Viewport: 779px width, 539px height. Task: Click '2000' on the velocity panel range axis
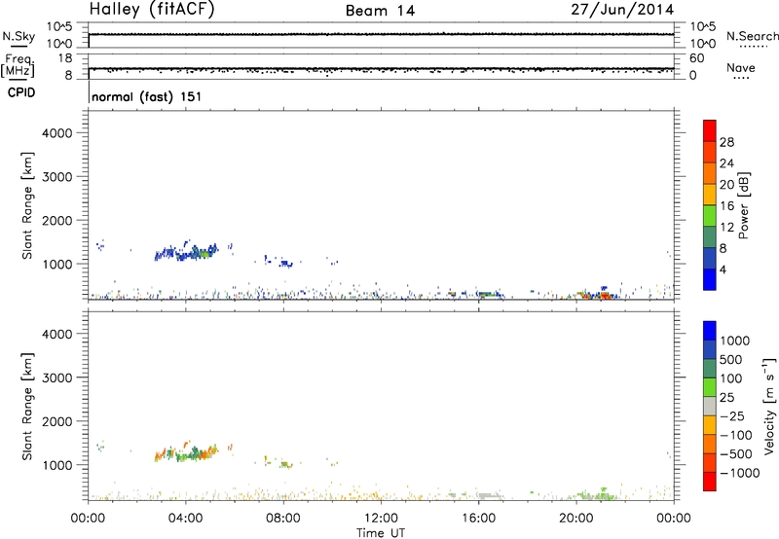click(57, 421)
